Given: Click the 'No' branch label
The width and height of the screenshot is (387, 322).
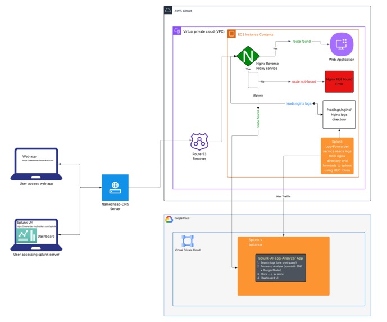Looking at the screenshot, I should coord(262,81).
